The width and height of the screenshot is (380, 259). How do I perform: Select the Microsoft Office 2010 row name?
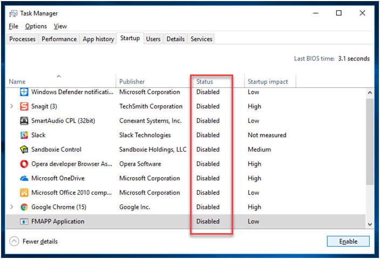point(71,193)
